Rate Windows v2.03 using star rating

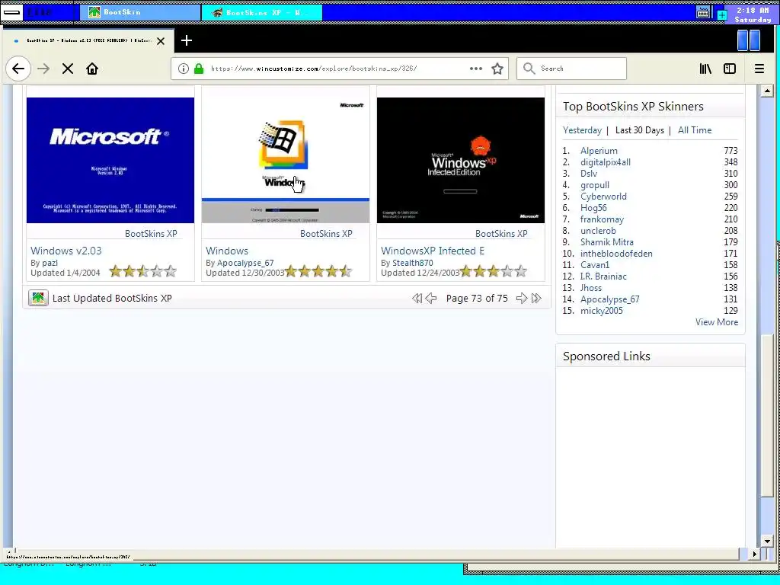coord(142,271)
